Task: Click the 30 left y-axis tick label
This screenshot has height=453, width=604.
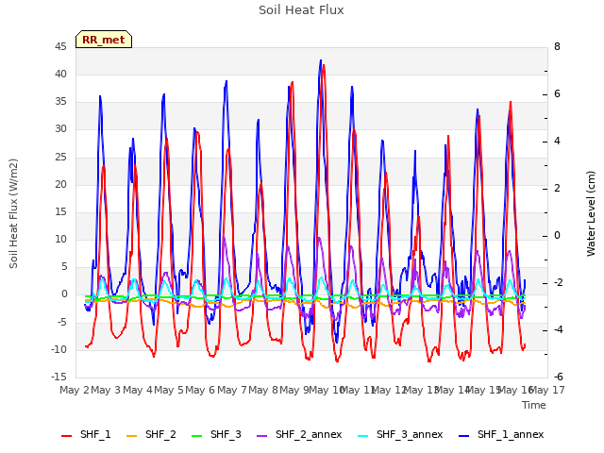Action: pos(60,129)
